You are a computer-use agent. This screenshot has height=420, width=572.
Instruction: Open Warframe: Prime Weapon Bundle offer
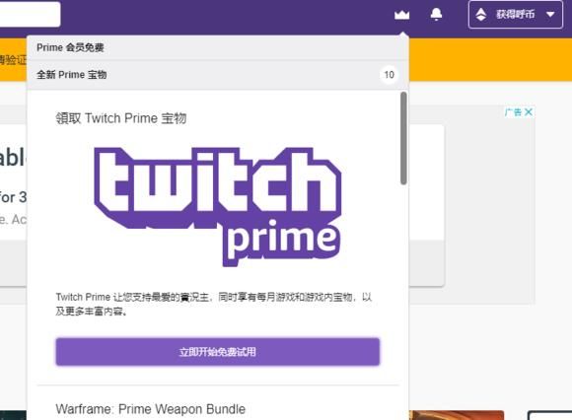[x=151, y=409]
